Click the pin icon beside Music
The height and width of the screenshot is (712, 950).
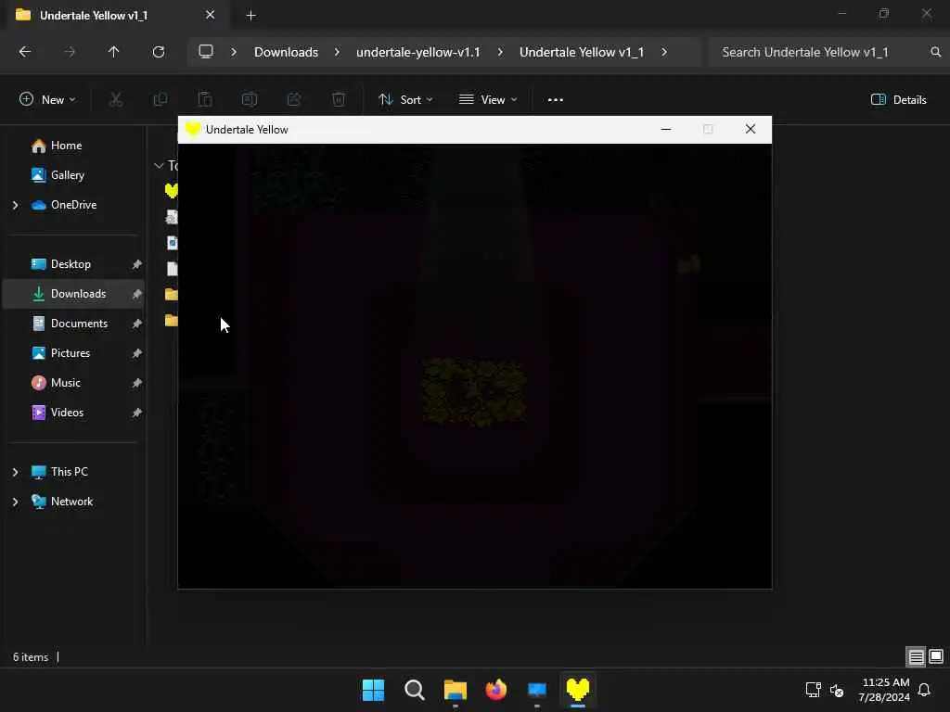137,383
